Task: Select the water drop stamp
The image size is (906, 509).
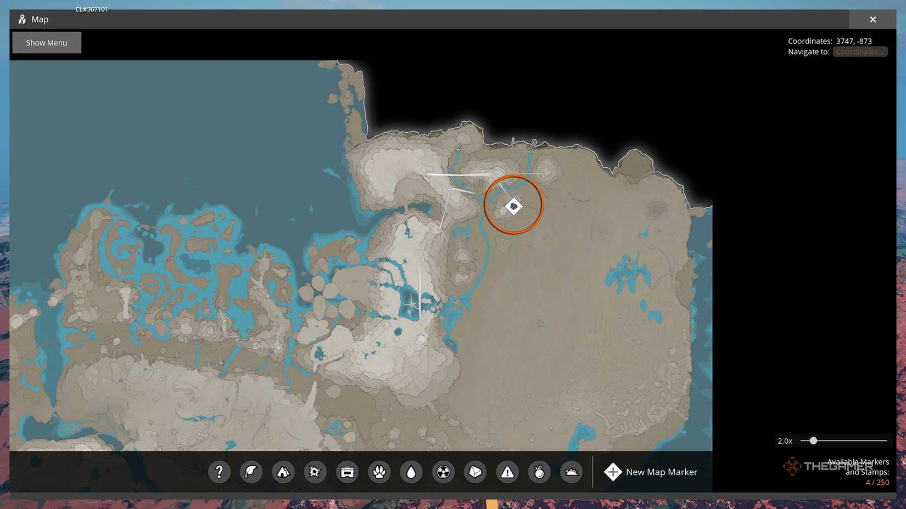Action: tap(411, 472)
